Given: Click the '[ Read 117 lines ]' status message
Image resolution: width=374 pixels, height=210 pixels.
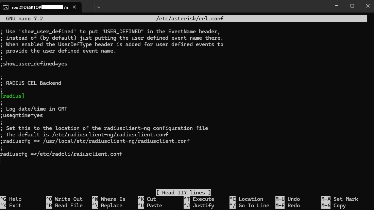Looking at the screenshot, I should [x=183, y=193].
